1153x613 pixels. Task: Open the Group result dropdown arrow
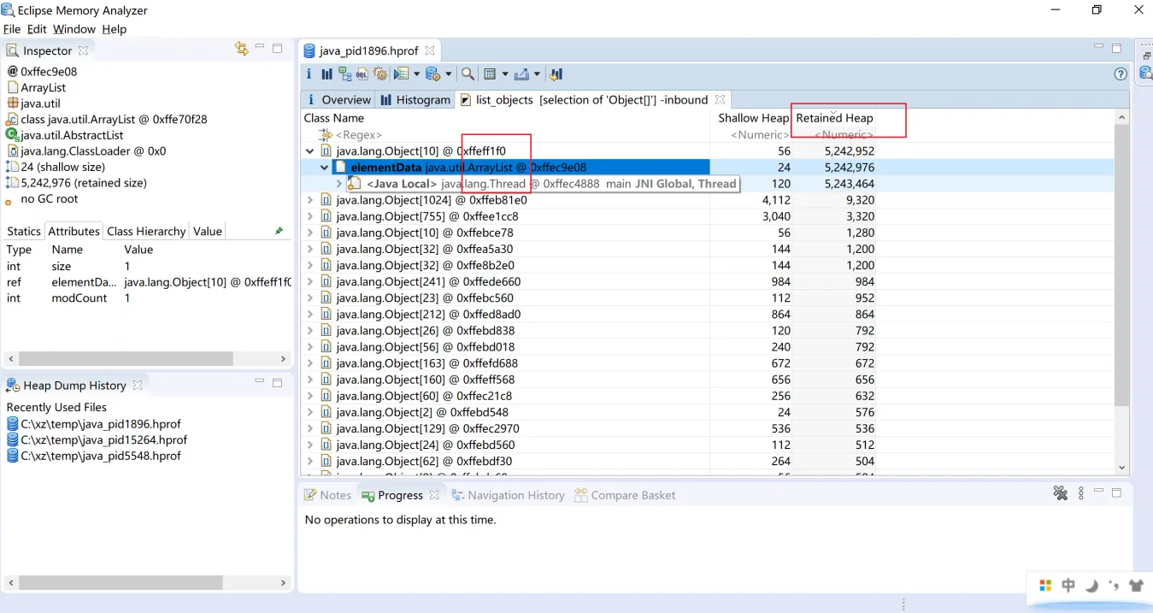[x=505, y=74]
